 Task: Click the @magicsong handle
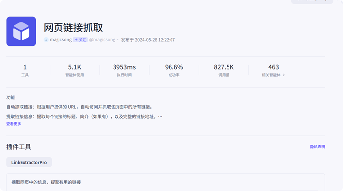[102, 40]
